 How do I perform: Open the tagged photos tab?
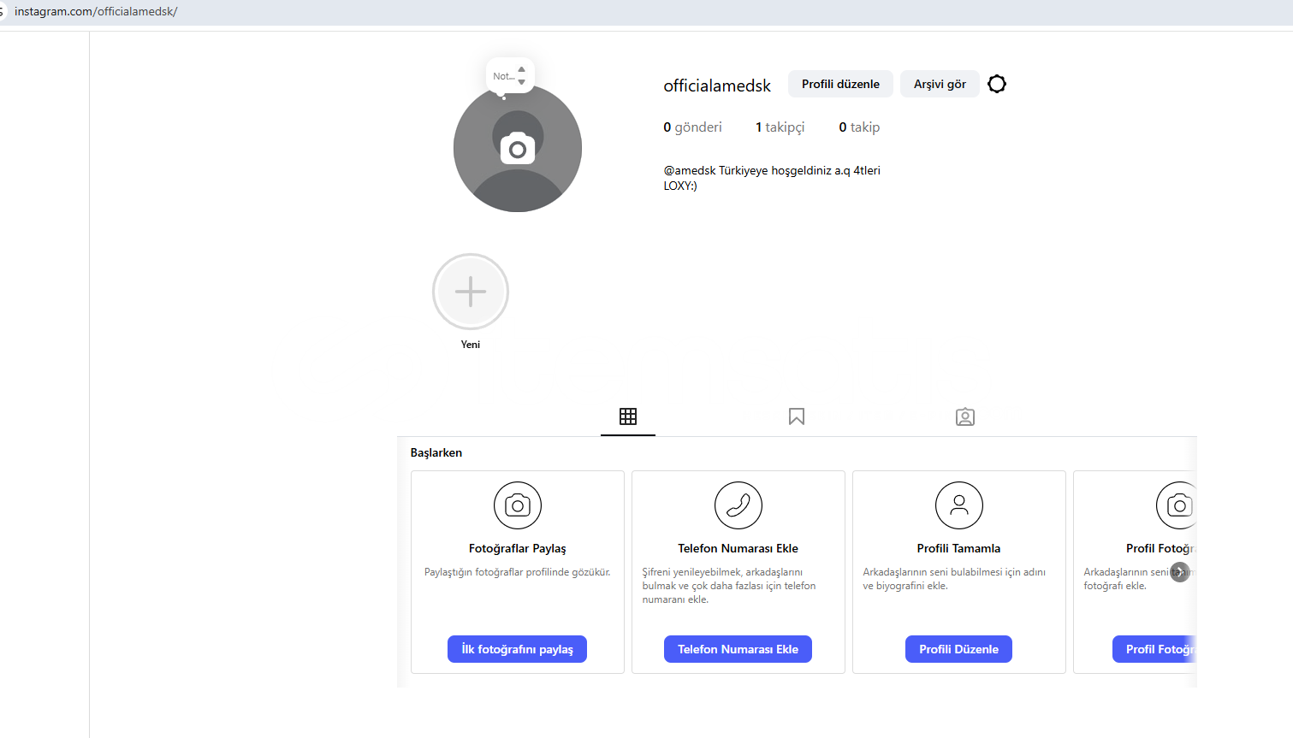coord(965,416)
